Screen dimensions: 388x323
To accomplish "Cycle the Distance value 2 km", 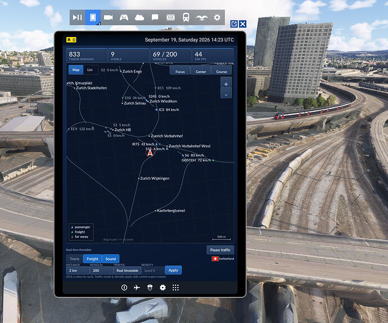I will [x=78, y=270].
